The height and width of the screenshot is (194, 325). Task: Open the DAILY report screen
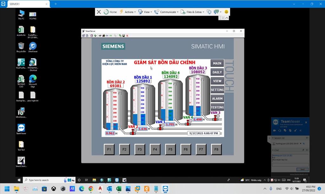(x=217, y=72)
